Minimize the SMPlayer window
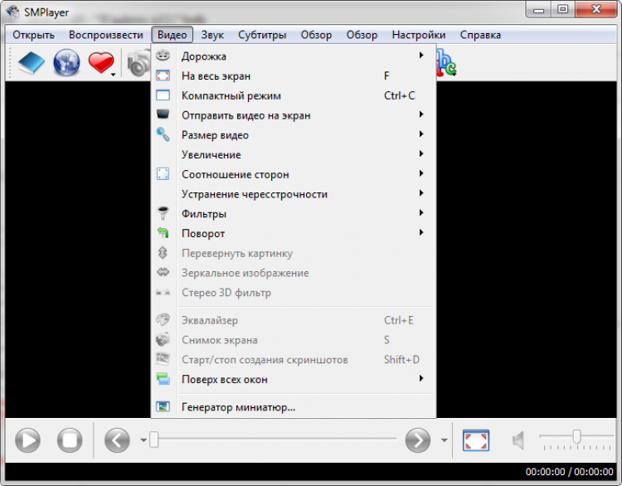The width and height of the screenshot is (622, 486). [x=538, y=9]
